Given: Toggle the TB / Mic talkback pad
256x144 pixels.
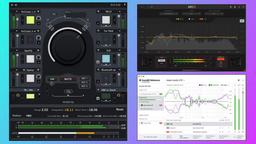Looking at the screenshot, I should point(30,96).
